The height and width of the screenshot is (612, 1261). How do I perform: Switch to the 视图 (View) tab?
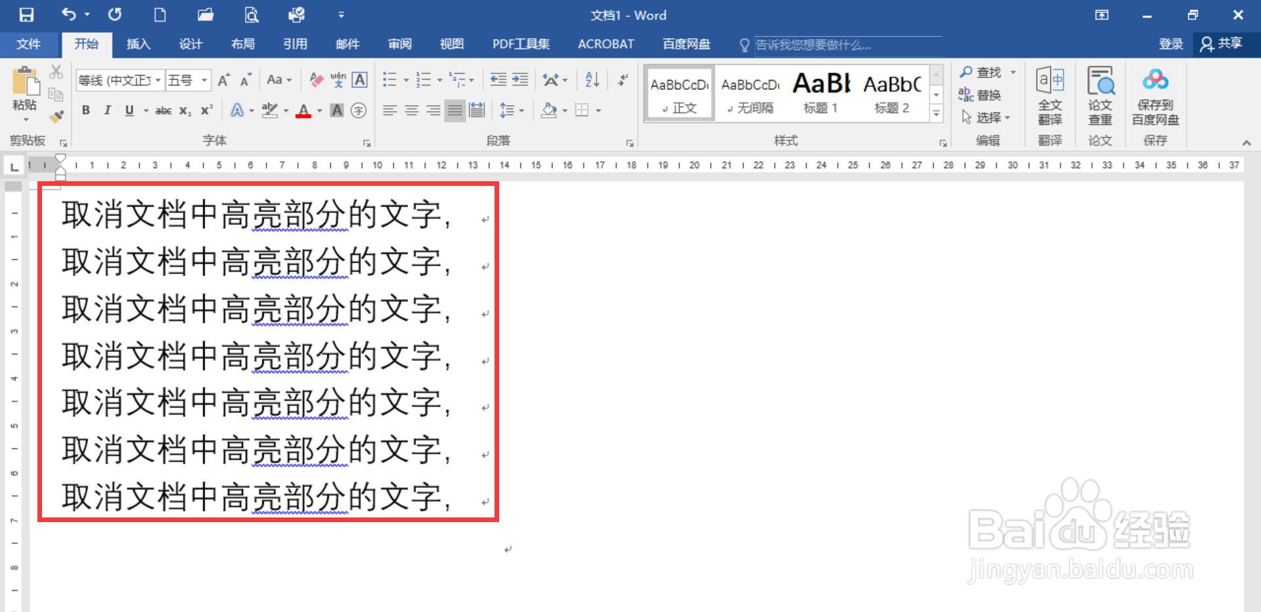pos(452,44)
